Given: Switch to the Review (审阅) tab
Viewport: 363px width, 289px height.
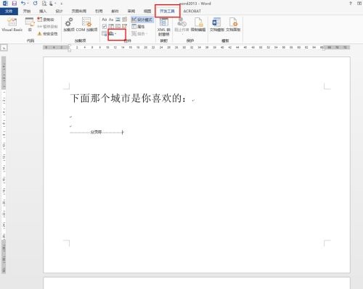Looking at the screenshot, I should click(131, 11).
